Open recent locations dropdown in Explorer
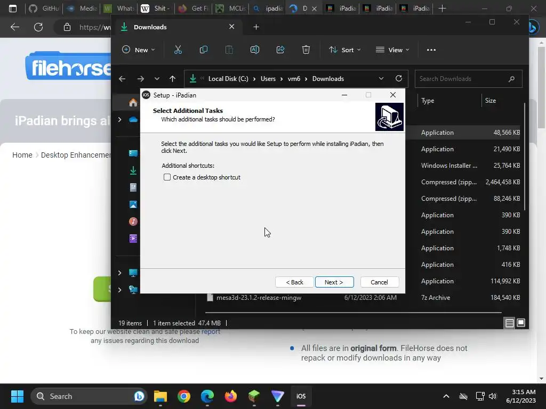Viewport: 546px width, 409px height. click(157, 79)
